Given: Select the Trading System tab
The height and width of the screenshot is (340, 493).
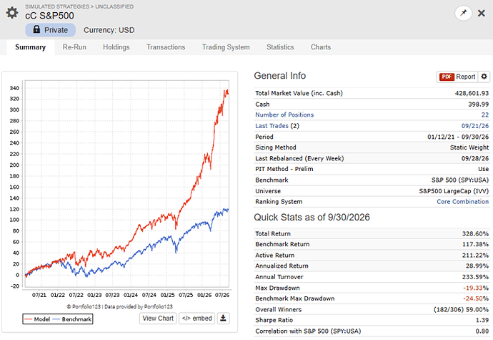Looking at the screenshot, I should coord(226,47).
